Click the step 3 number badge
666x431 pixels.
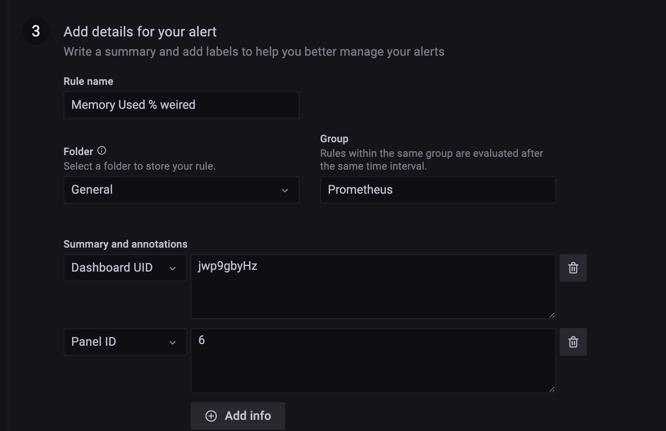36,31
